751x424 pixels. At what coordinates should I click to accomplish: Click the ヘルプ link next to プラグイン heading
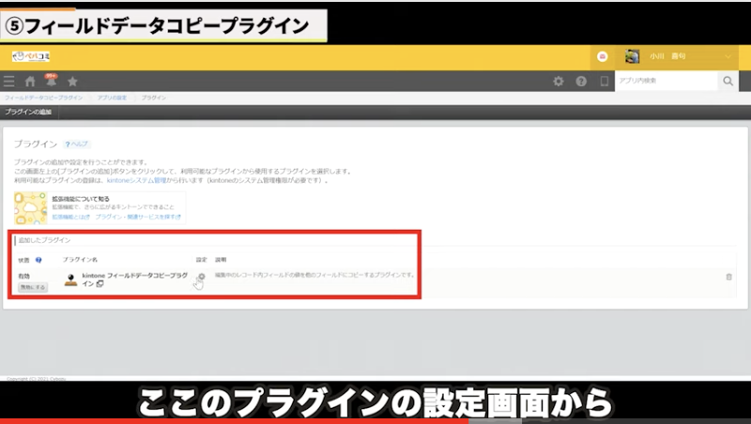click(78, 144)
